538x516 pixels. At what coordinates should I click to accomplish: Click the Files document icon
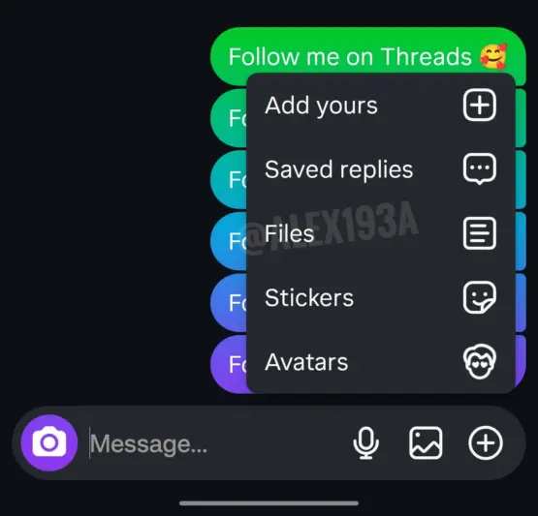click(479, 233)
